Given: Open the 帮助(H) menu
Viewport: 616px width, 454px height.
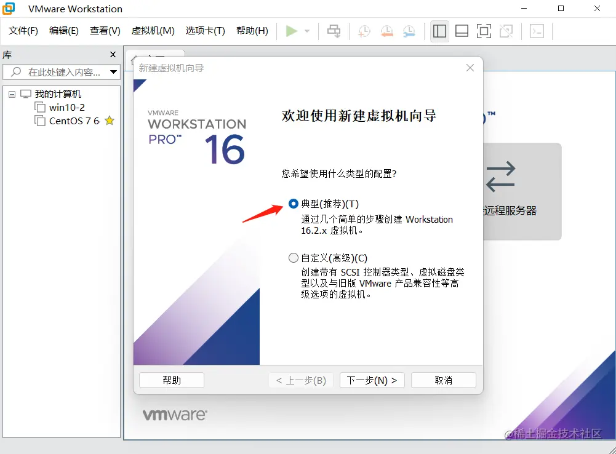Looking at the screenshot, I should [252, 30].
